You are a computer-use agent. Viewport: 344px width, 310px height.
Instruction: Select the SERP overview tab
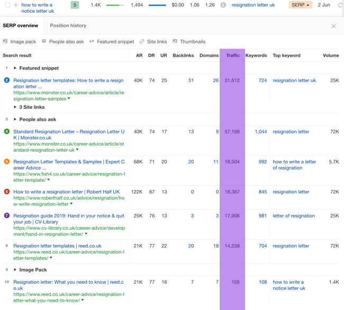20,25
